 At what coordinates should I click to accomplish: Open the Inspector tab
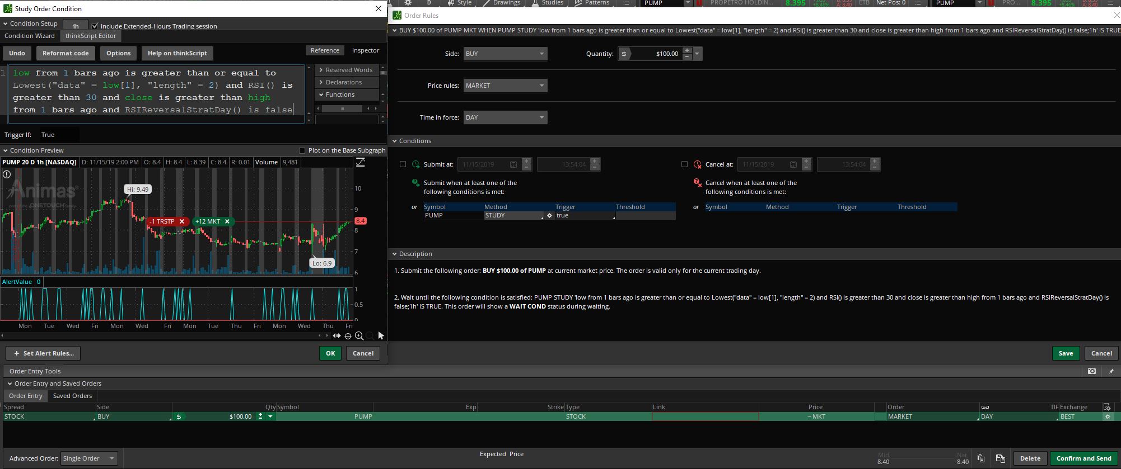tap(366, 50)
